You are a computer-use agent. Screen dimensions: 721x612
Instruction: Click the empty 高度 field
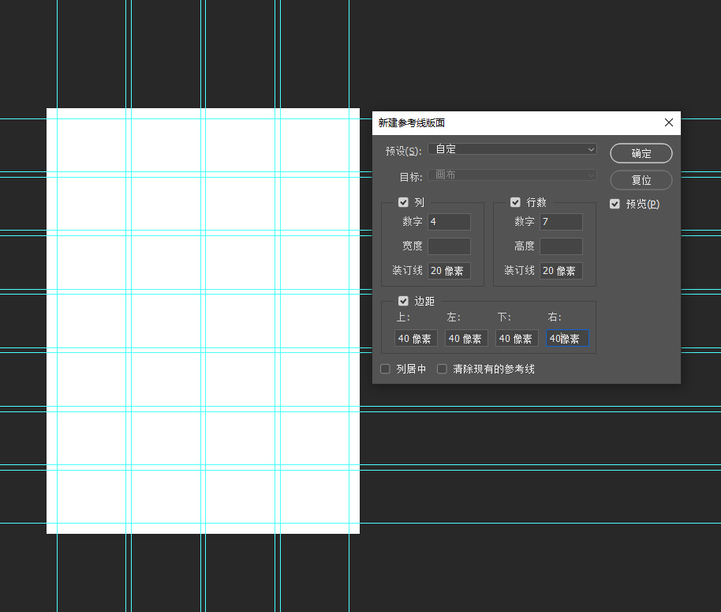(x=561, y=246)
